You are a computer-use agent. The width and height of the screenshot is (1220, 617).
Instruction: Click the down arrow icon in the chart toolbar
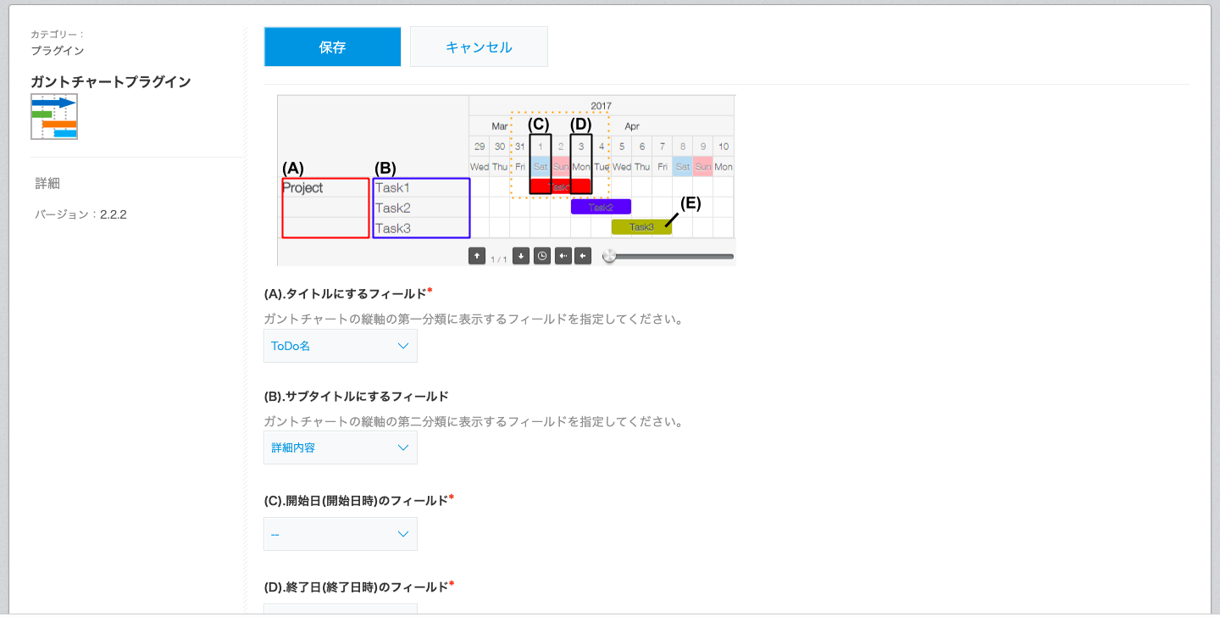click(x=521, y=255)
